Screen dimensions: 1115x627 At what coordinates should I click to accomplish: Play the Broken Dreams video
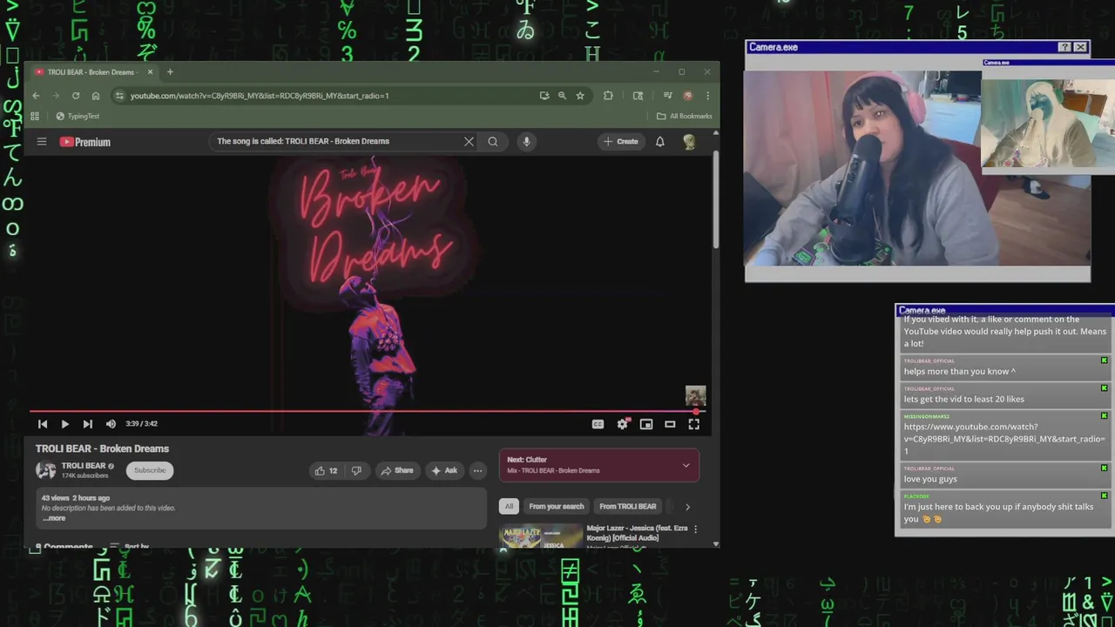point(64,423)
